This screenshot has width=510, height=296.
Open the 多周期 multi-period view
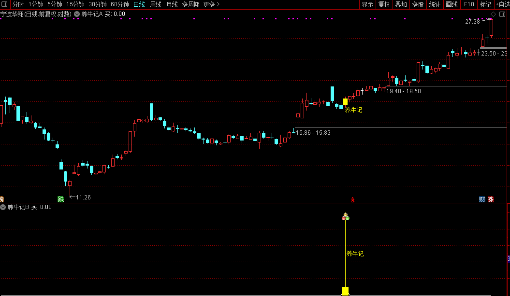click(190, 4)
